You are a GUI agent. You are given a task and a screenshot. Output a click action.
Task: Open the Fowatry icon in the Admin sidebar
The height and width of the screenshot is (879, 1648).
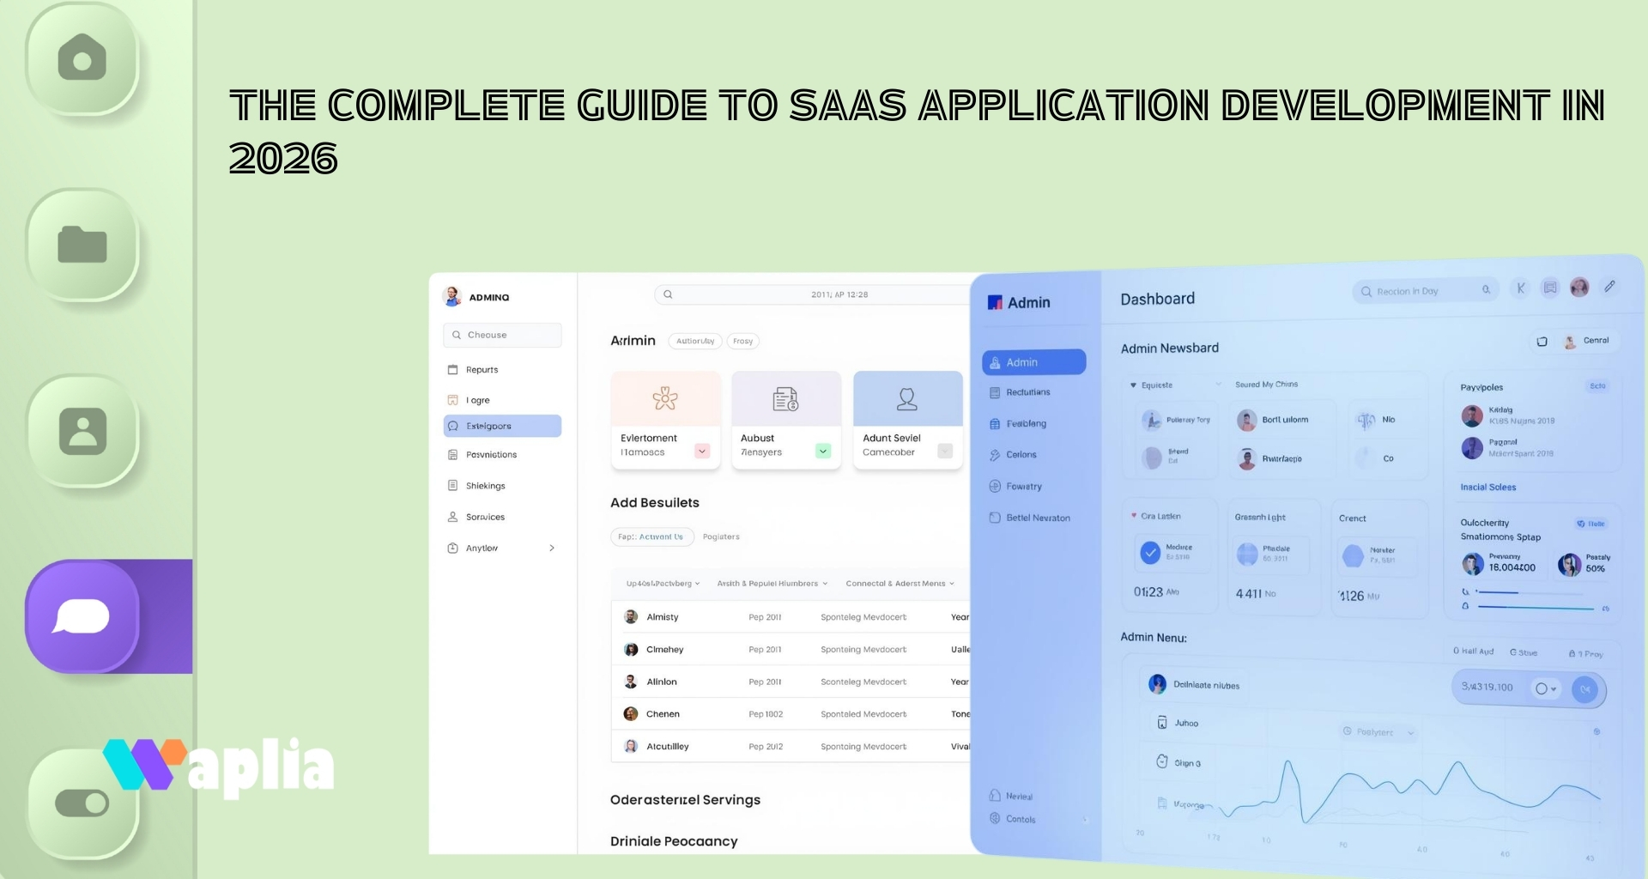[x=995, y=486]
